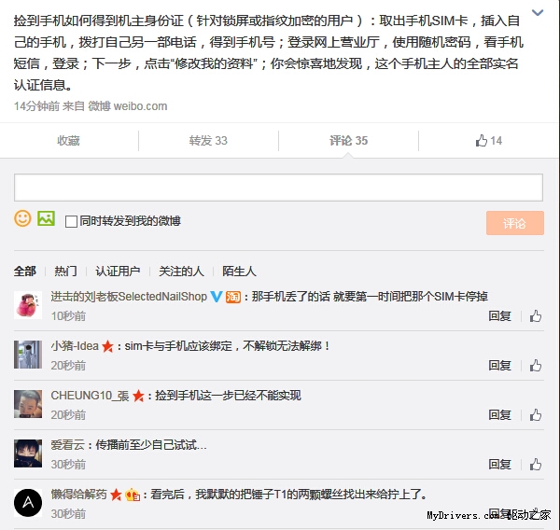This screenshot has height=530, width=560.
Task: Select the 认证用户 comments filter
Action: (118, 272)
